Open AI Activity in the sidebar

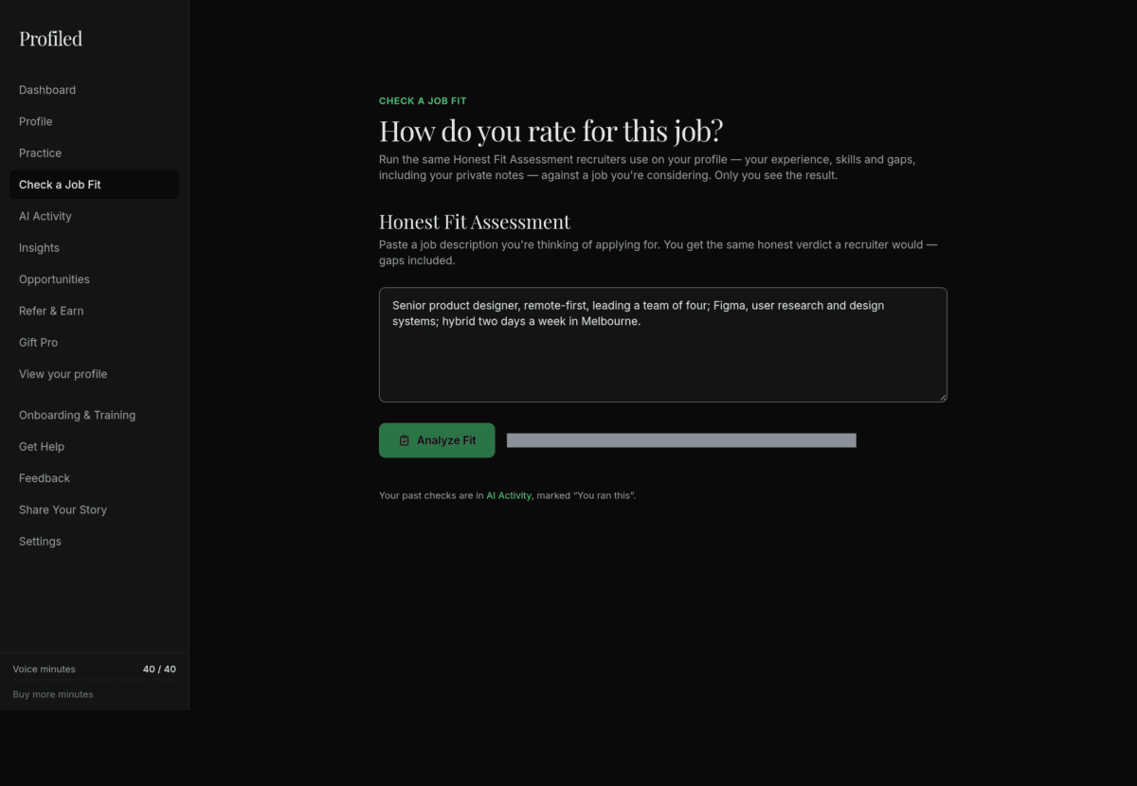[x=45, y=216]
